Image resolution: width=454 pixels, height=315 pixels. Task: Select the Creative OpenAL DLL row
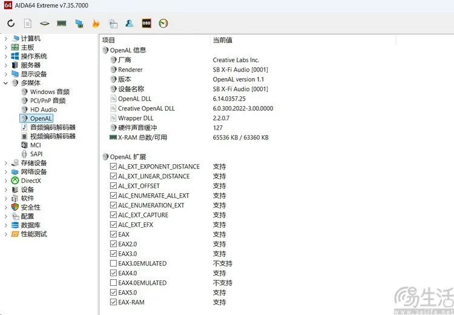146,108
